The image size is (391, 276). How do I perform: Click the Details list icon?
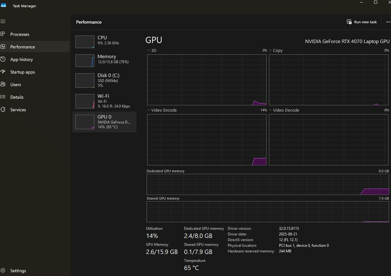[3, 97]
